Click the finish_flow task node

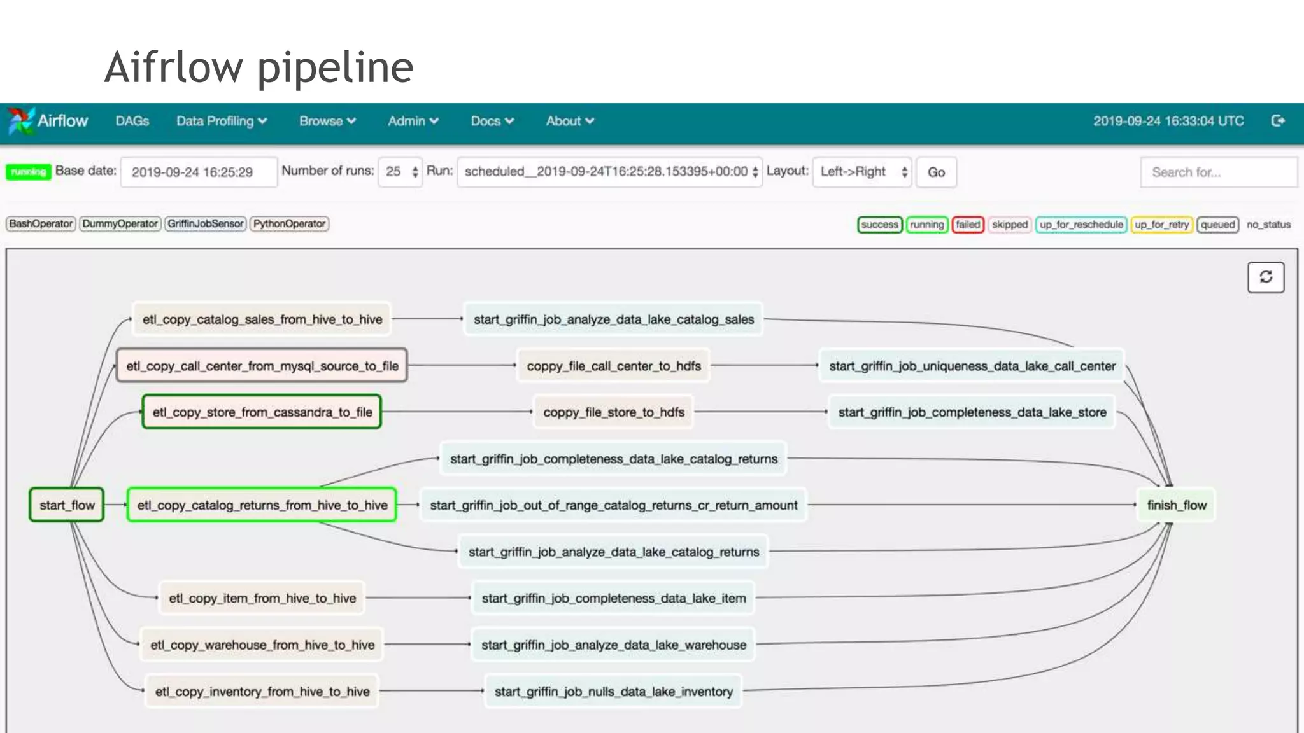[1177, 505]
